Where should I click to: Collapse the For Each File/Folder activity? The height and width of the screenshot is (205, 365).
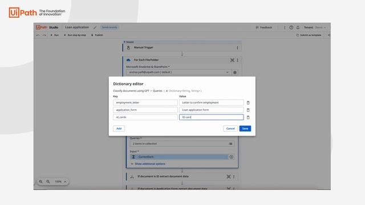coord(232,60)
